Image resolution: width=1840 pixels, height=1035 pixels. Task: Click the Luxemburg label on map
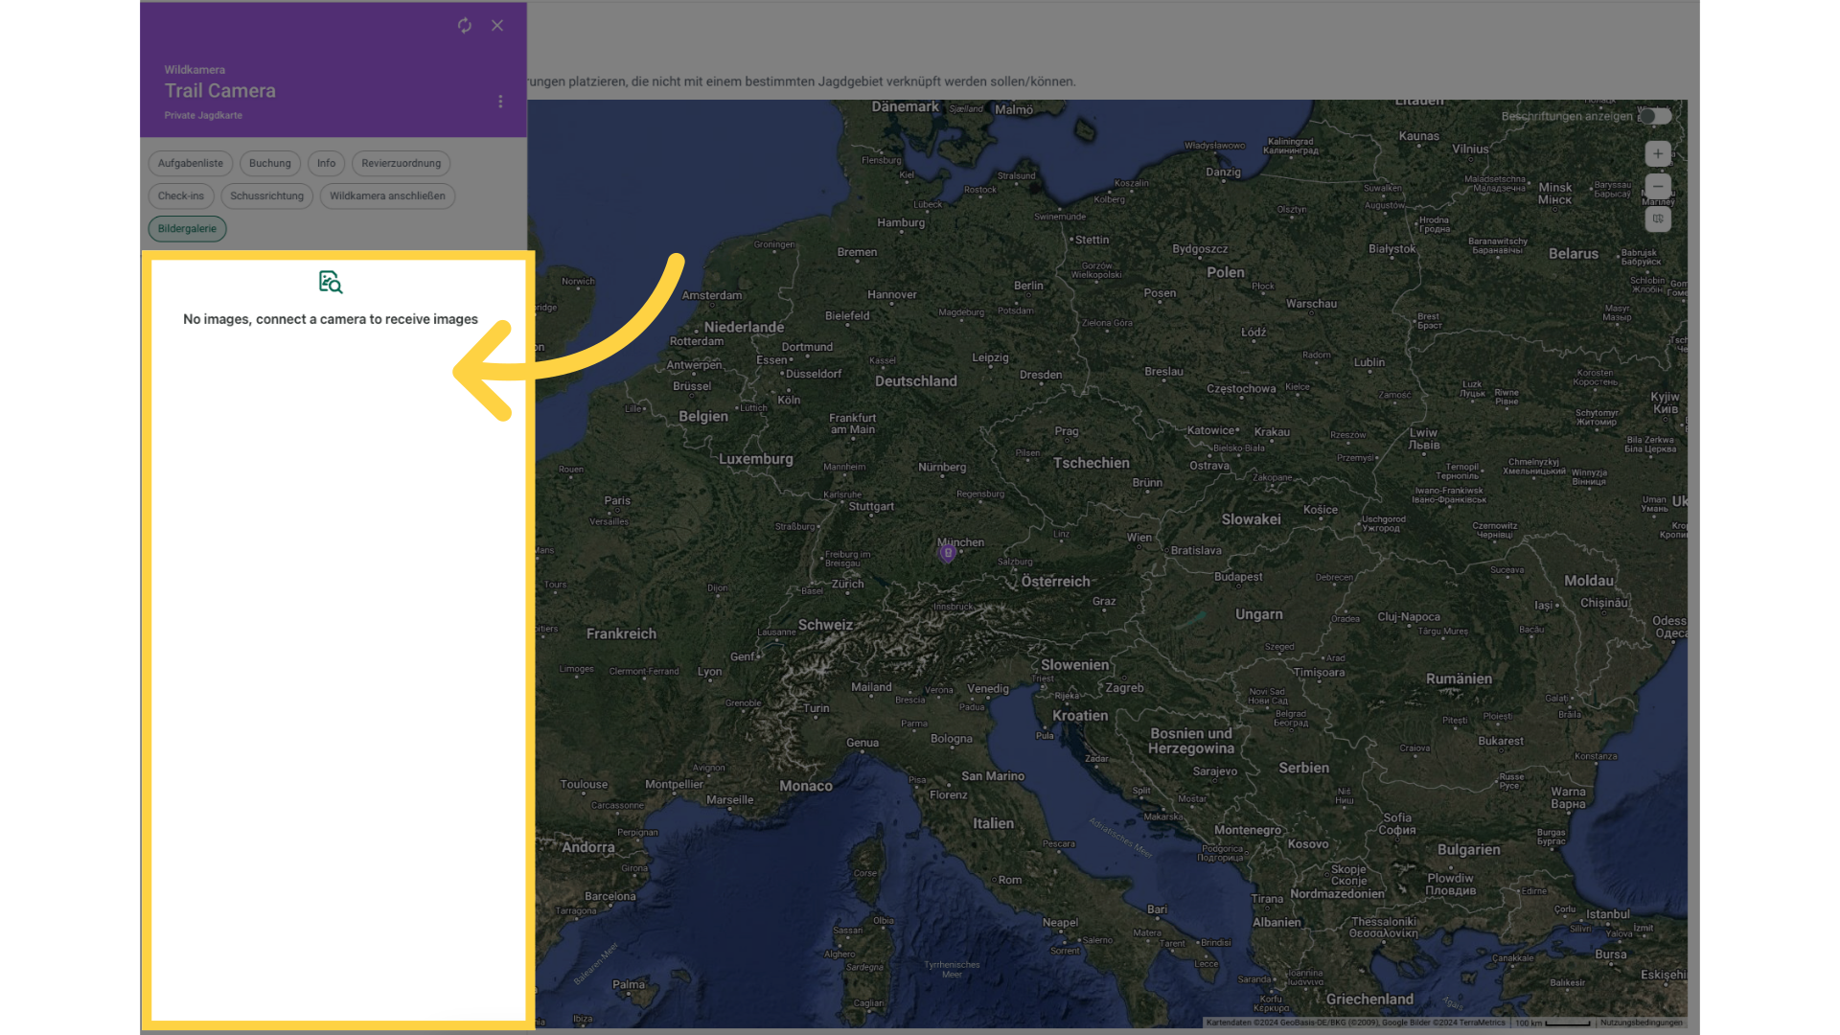point(756,459)
